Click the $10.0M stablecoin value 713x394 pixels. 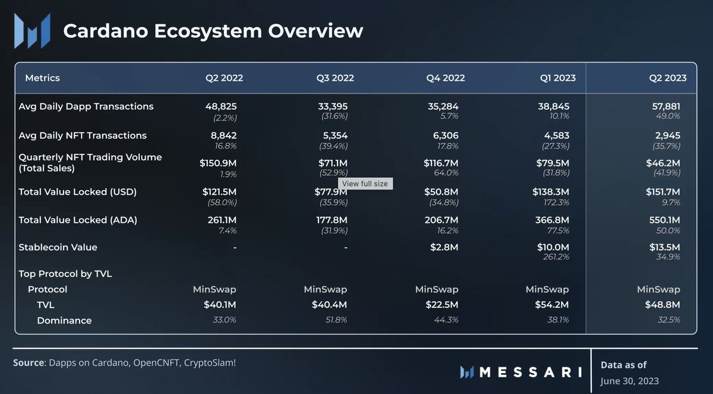click(553, 247)
